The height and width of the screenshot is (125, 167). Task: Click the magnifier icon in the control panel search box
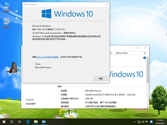coord(145,53)
